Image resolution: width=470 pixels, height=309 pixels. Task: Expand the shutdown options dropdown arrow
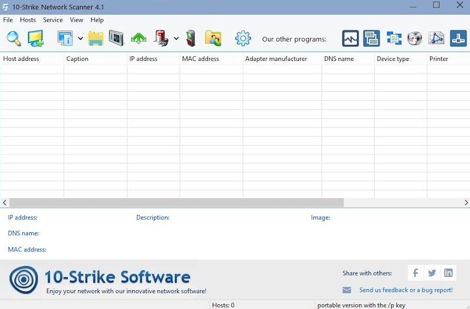[176, 39]
